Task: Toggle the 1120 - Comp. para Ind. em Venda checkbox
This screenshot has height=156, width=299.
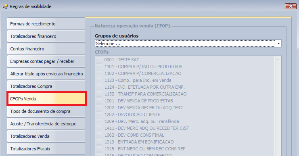Action: pyautogui.click(x=99, y=80)
